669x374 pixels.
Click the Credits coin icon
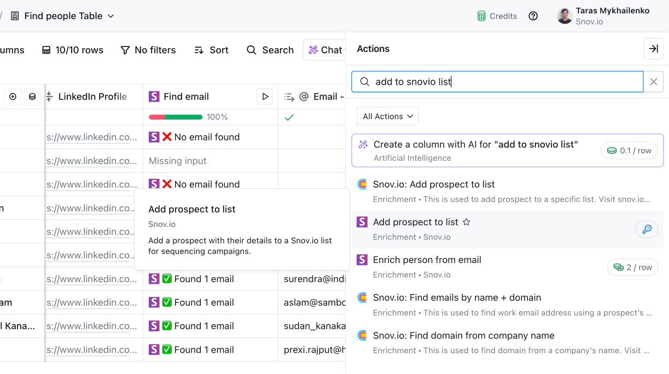[481, 16]
